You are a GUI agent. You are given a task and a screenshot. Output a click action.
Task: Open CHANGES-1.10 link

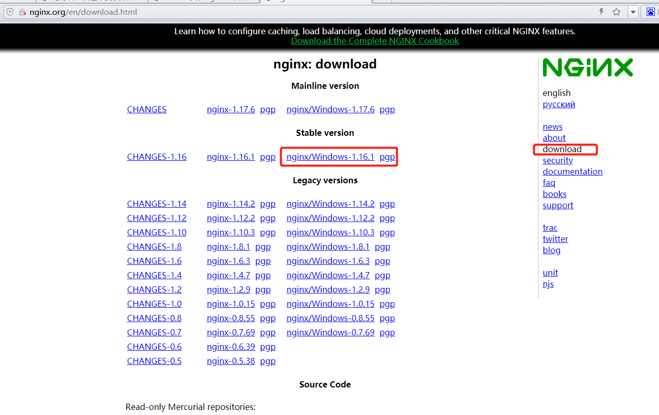[156, 232]
